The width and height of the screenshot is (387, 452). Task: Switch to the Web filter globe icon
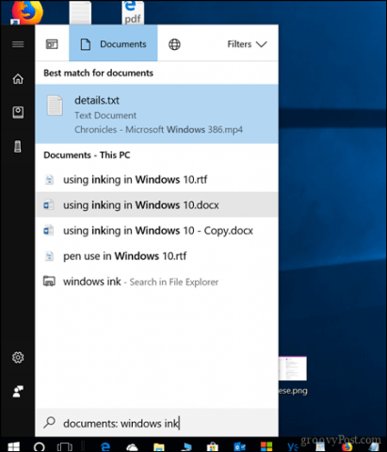click(174, 44)
